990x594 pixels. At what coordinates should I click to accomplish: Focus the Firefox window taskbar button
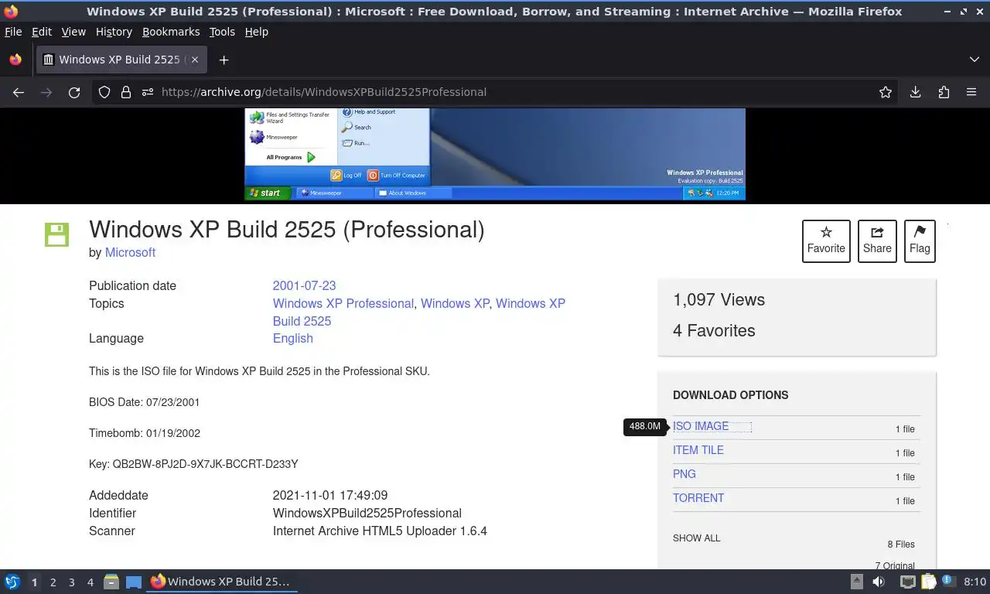tap(222, 582)
